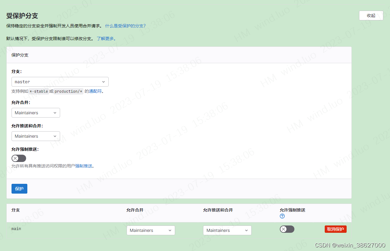Open 允许合并 Maintainers dropdown in form
Image resolution: width=390 pixels, height=251 pixels.
click(x=36, y=113)
